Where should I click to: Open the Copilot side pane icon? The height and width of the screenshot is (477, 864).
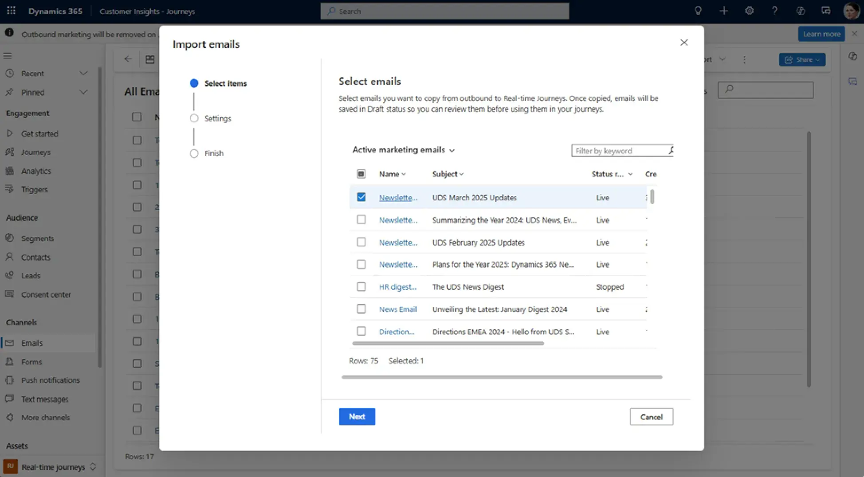852,56
